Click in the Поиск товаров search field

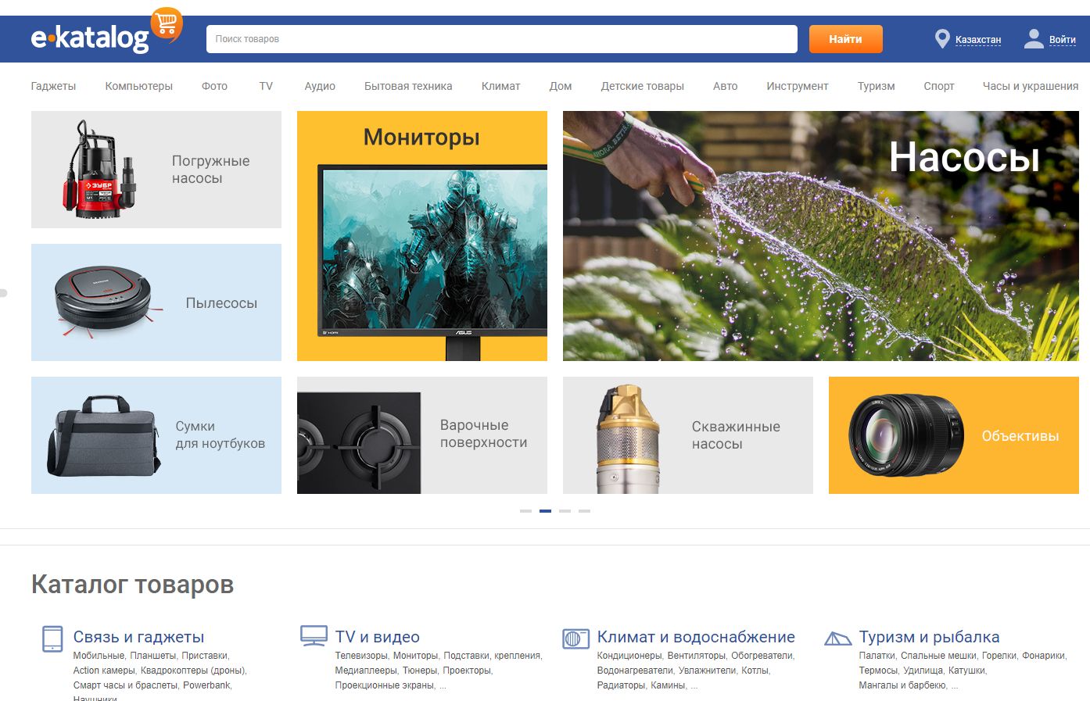click(500, 39)
